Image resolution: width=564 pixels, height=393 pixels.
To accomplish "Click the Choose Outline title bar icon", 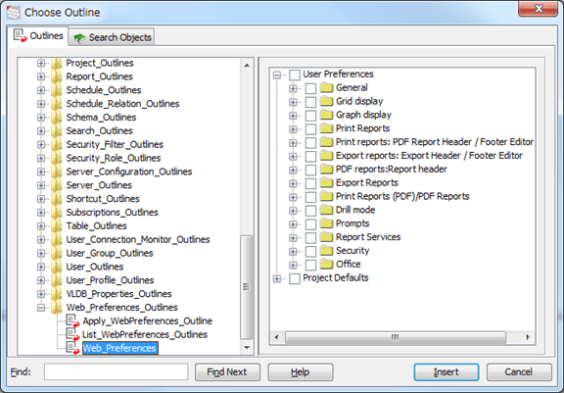I will point(14,12).
